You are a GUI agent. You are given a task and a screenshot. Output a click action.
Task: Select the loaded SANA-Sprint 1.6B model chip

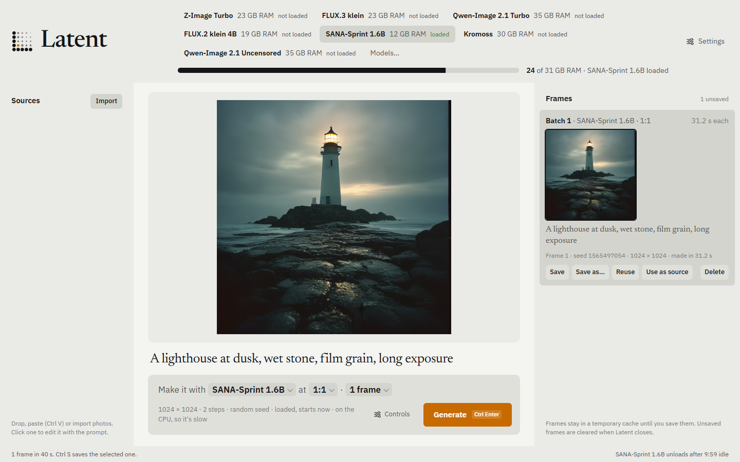point(387,34)
